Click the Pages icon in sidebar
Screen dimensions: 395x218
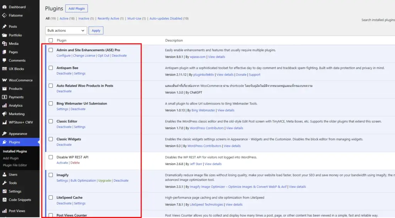(x=5, y=52)
